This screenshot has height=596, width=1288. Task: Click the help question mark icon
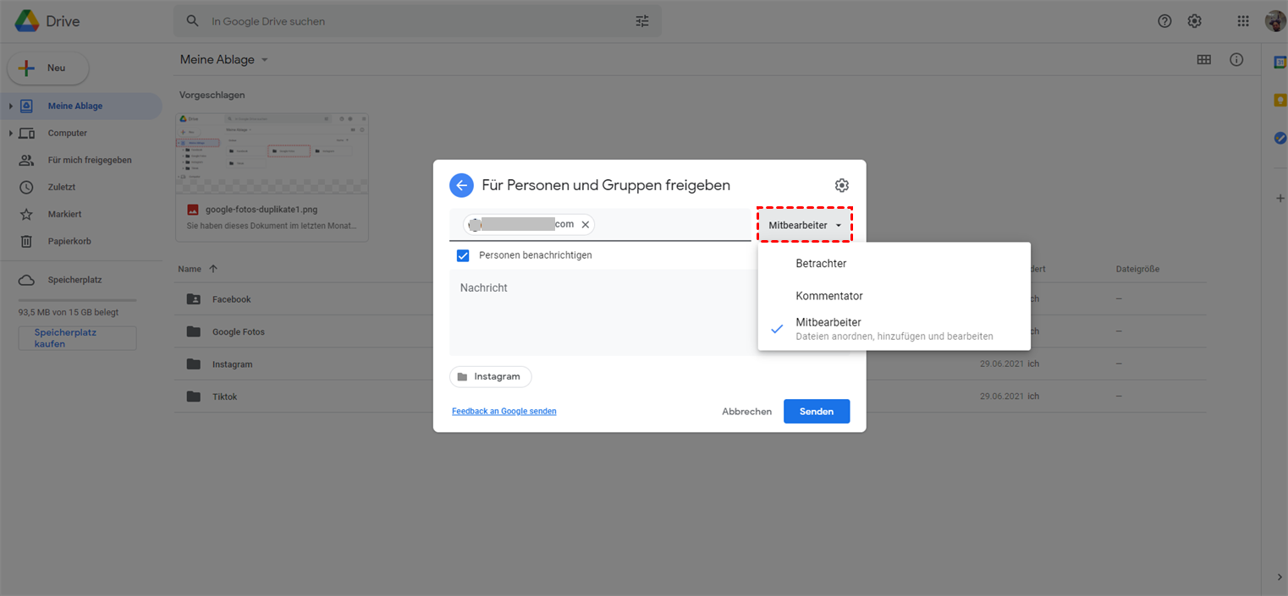point(1164,21)
